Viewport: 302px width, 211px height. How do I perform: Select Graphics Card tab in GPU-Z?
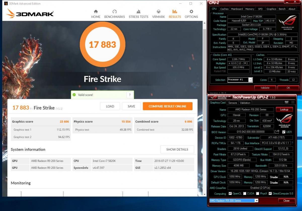tap(218, 103)
